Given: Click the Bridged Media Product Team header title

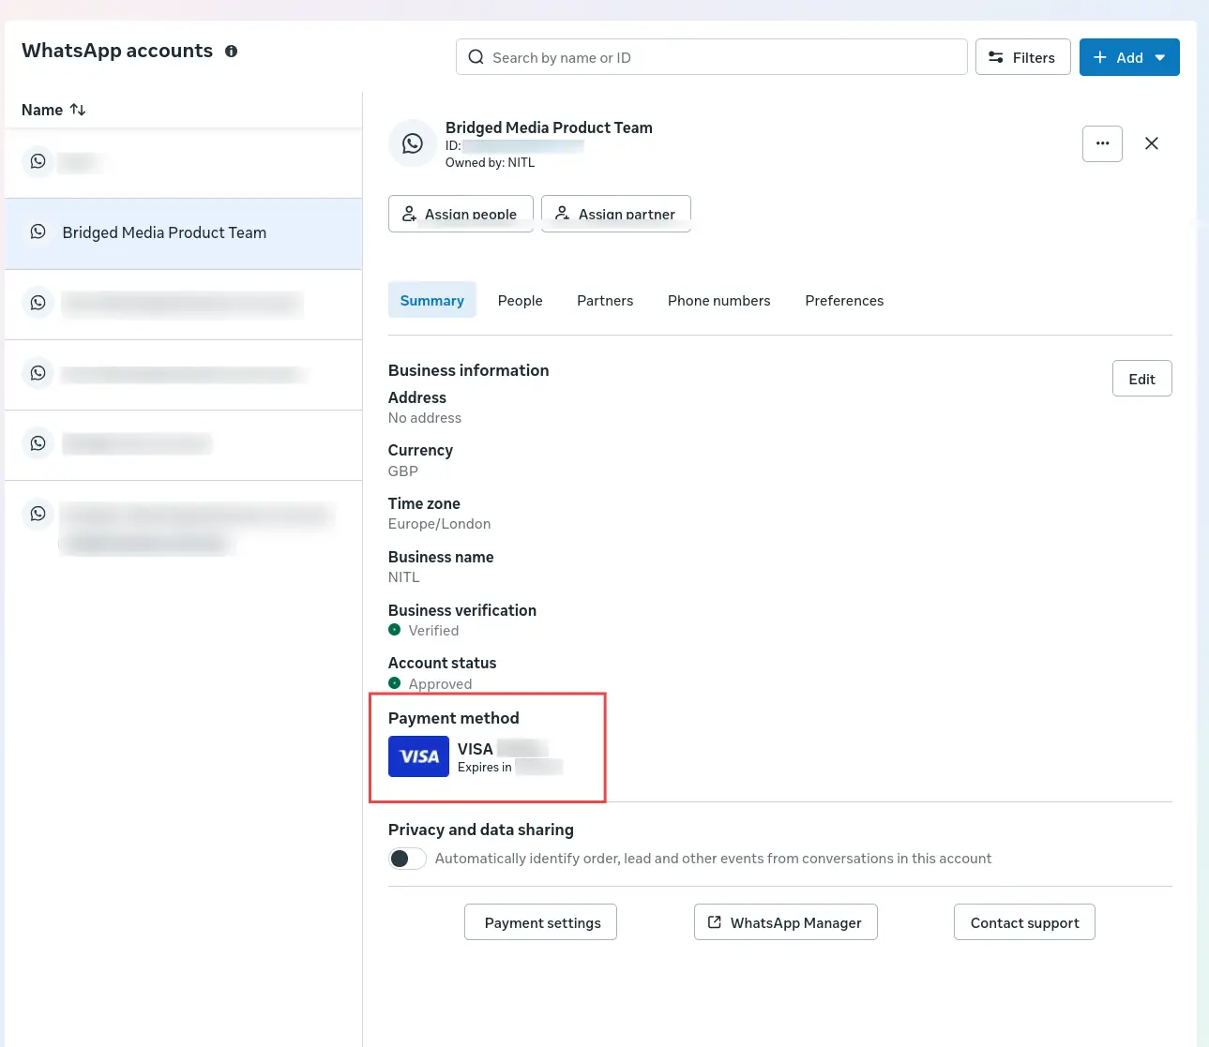Looking at the screenshot, I should click(x=549, y=127).
